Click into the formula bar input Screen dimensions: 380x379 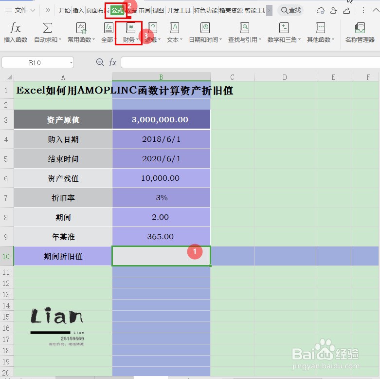pyautogui.click(x=251, y=63)
